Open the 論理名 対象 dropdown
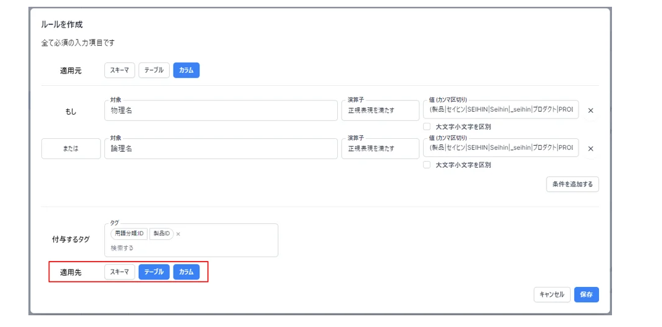Image resolution: width=662 pixels, height=327 pixels. pyautogui.click(x=221, y=149)
